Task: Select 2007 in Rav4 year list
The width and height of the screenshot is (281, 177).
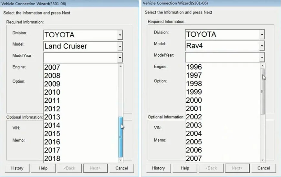Action: point(223,158)
